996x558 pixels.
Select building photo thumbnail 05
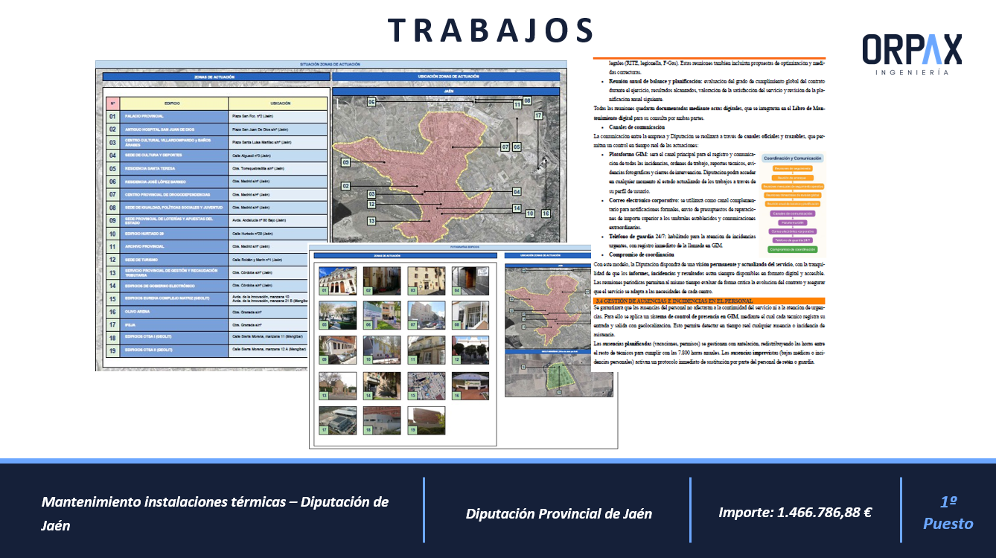(x=337, y=315)
